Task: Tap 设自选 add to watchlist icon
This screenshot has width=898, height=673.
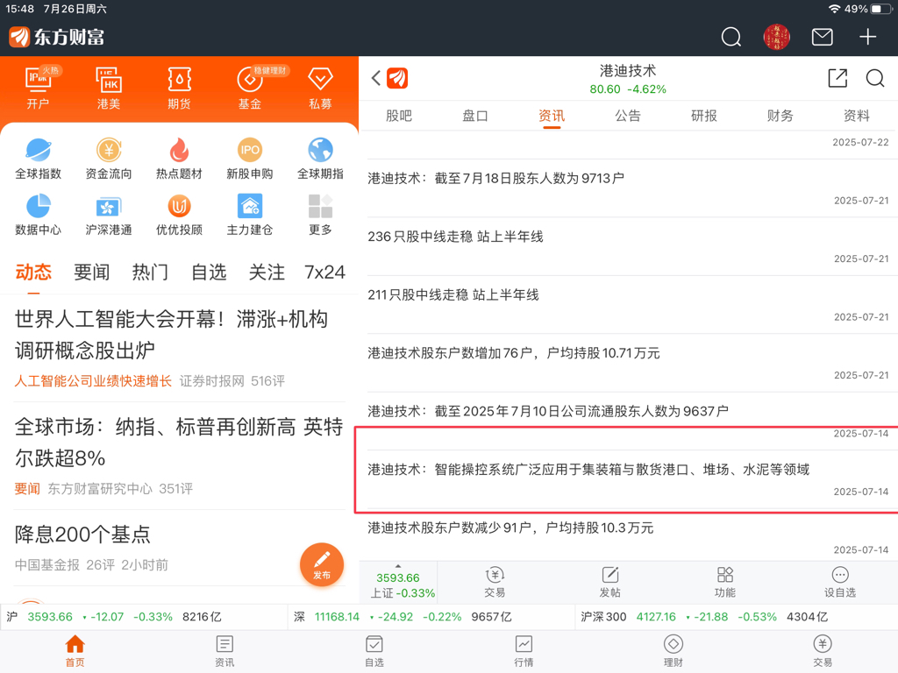Action: (x=839, y=582)
